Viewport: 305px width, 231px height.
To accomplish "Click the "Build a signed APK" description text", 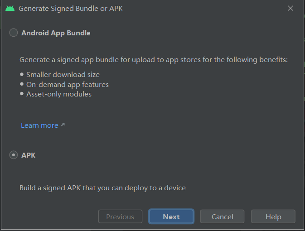I will click(102, 188).
